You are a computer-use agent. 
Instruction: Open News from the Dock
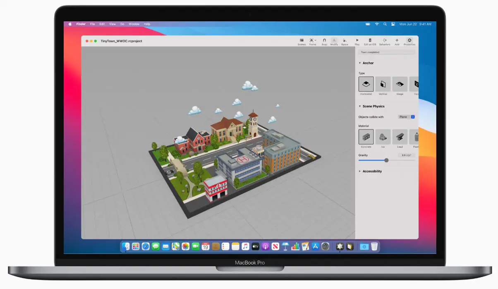[x=275, y=246]
